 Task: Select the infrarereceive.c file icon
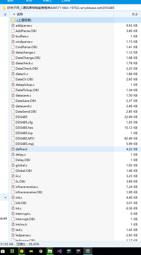[13, 187]
